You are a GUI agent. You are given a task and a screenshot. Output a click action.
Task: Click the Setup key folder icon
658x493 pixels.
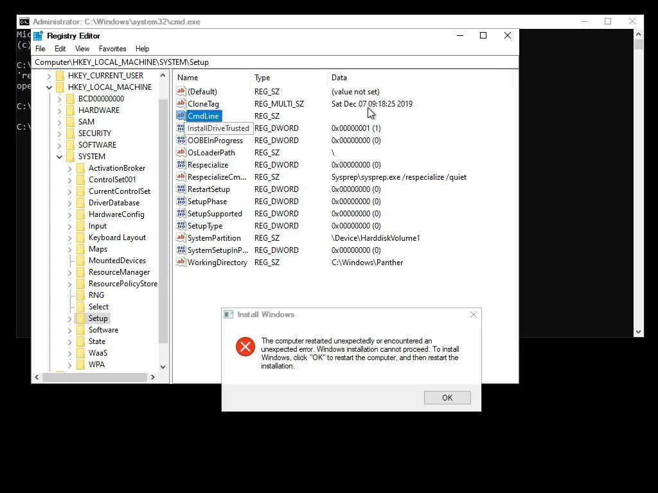point(80,318)
